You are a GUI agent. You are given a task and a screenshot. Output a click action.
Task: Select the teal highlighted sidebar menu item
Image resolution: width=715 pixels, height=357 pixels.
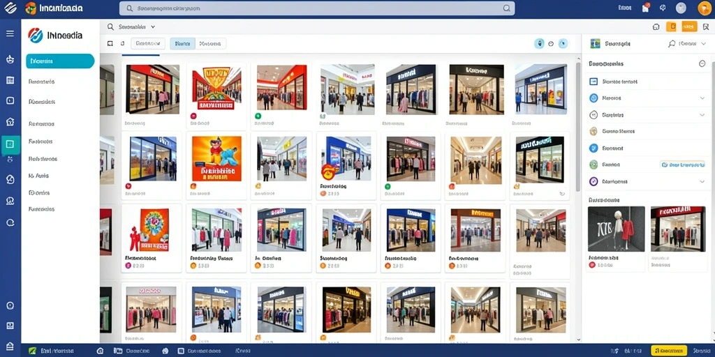[60, 61]
